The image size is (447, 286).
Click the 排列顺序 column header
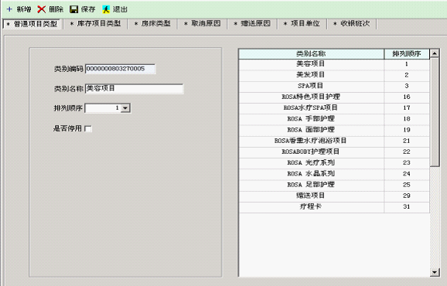pyautogui.click(x=407, y=53)
